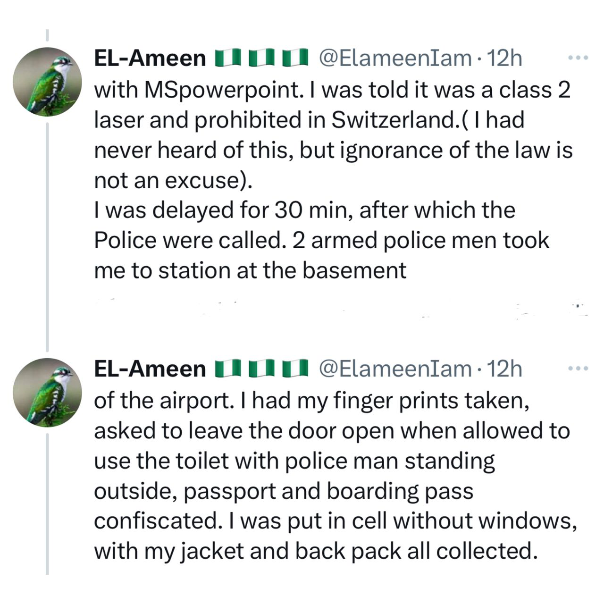
Task: Open the more options menu on the second tweet
Action: [x=578, y=368]
